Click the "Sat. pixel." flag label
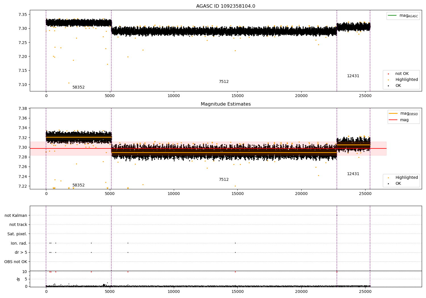426x298 pixels. 17,234
